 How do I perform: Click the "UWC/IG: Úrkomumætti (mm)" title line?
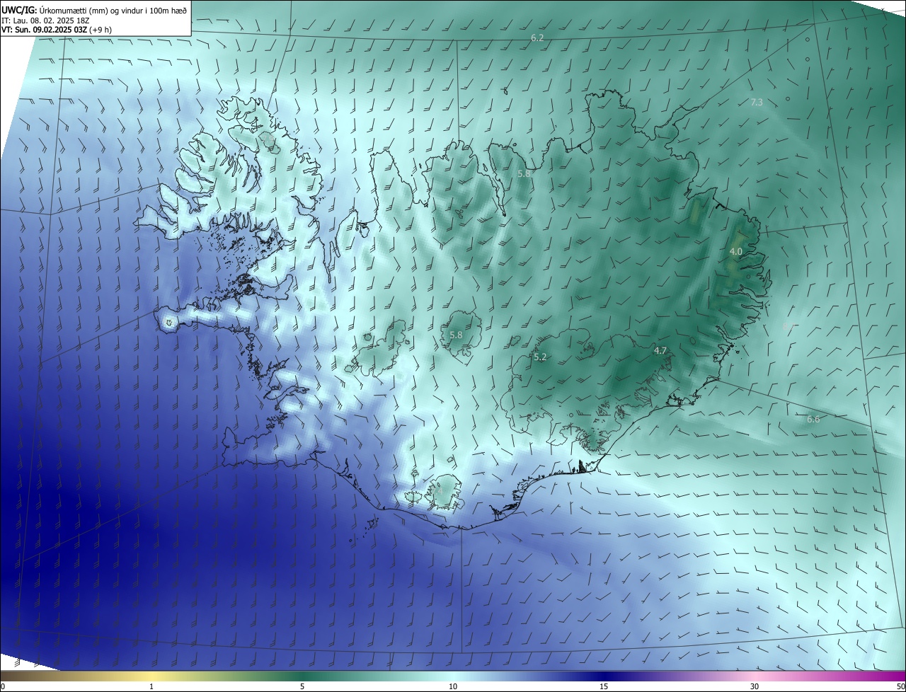coord(94,10)
